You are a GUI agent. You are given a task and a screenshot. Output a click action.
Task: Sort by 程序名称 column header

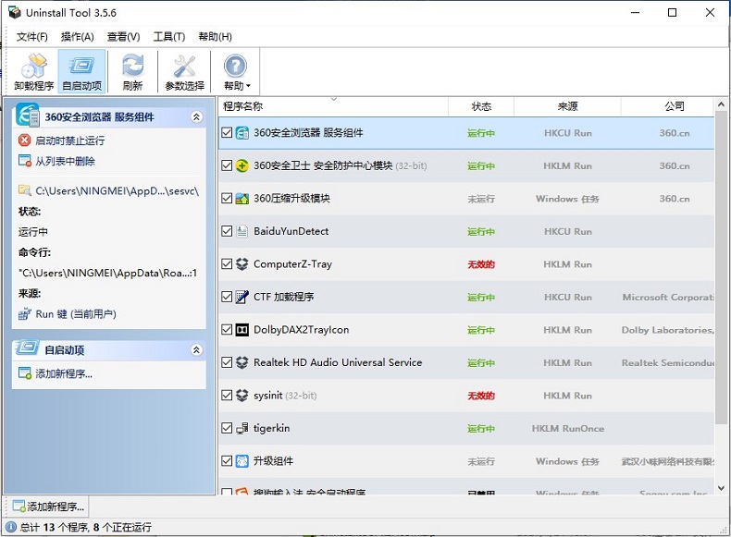click(x=333, y=106)
